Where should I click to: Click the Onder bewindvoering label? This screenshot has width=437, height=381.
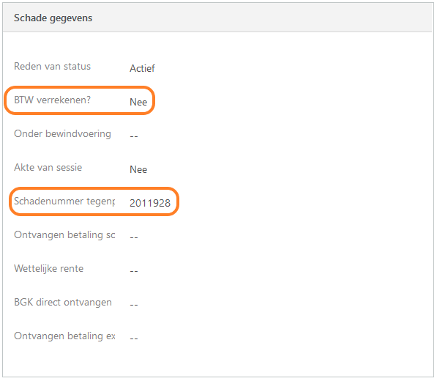click(x=62, y=133)
